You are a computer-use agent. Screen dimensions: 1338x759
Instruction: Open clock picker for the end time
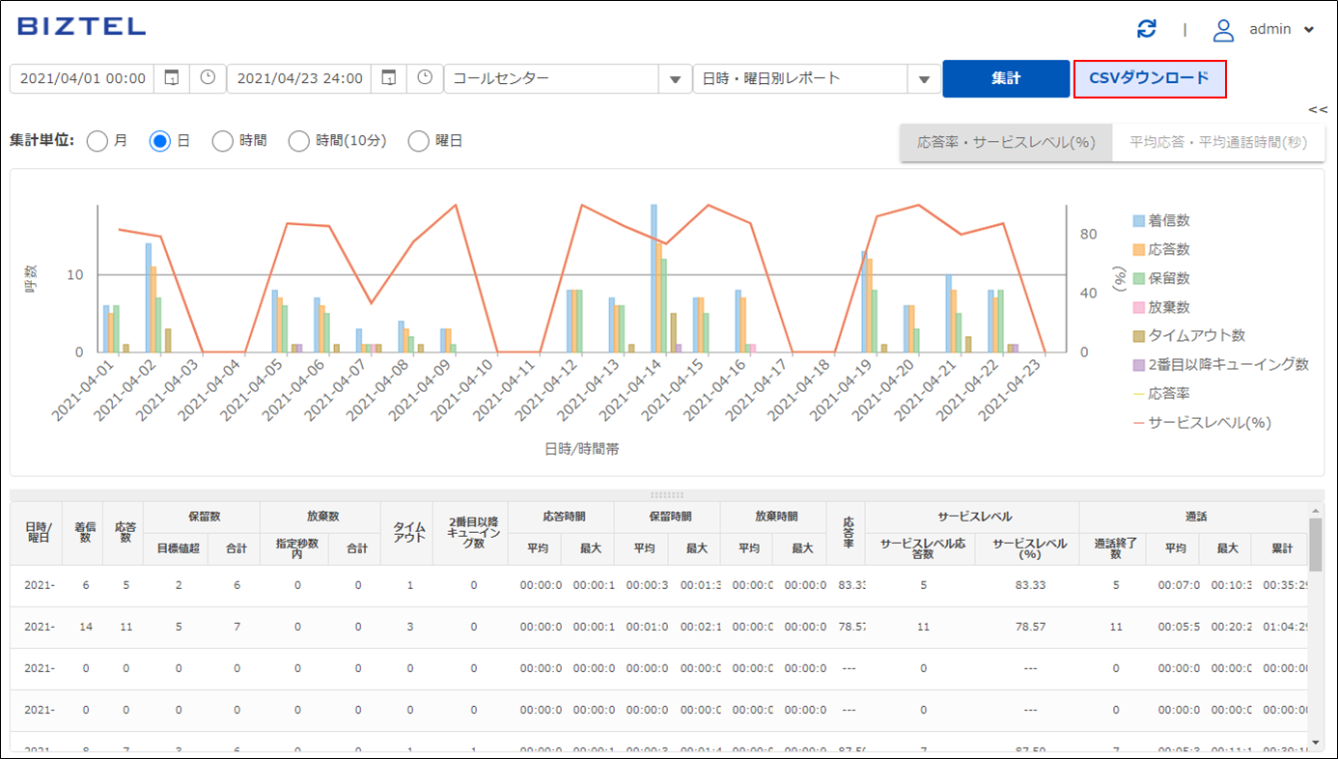(x=425, y=78)
